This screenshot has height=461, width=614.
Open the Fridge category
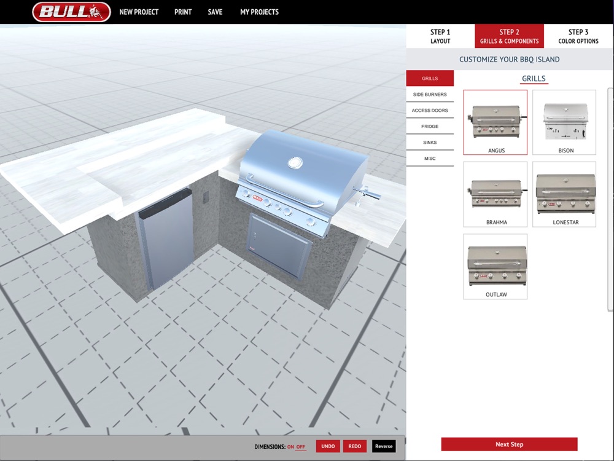tap(430, 127)
